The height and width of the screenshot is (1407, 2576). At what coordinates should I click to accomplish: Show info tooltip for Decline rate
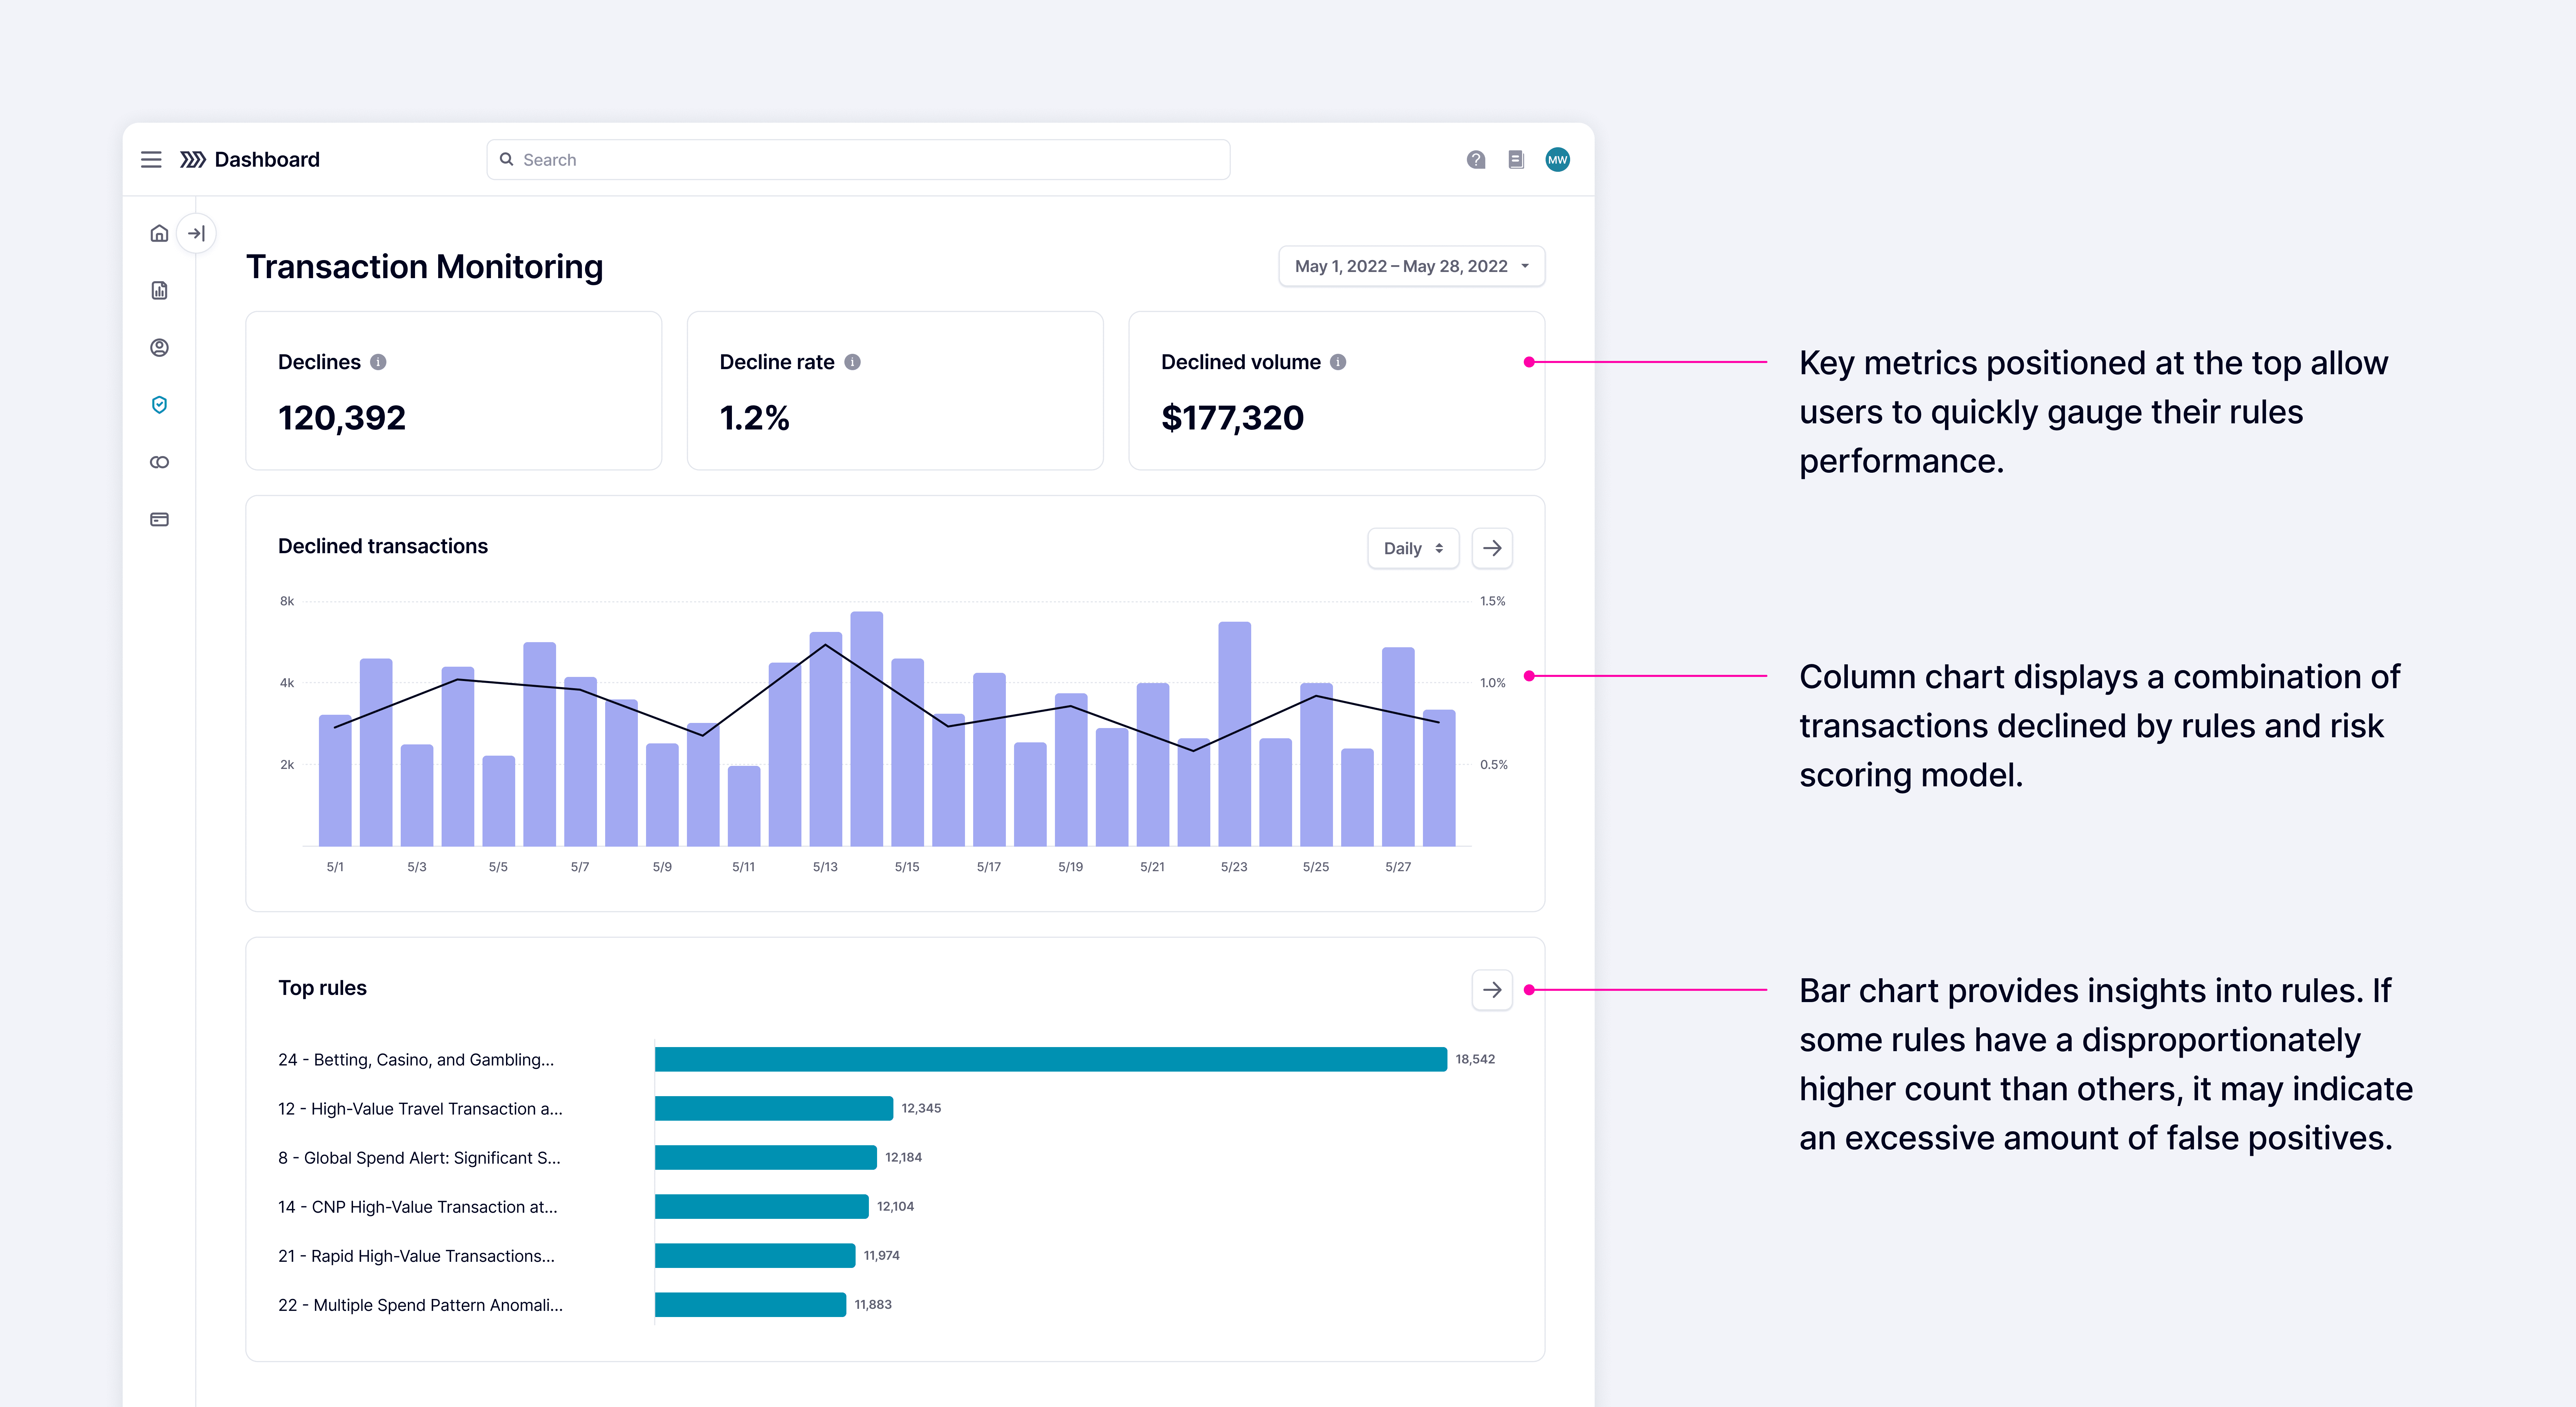(852, 362)
